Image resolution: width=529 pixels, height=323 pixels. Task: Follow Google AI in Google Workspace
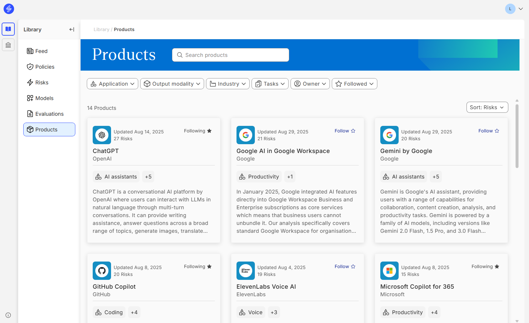tap(345, 131)
